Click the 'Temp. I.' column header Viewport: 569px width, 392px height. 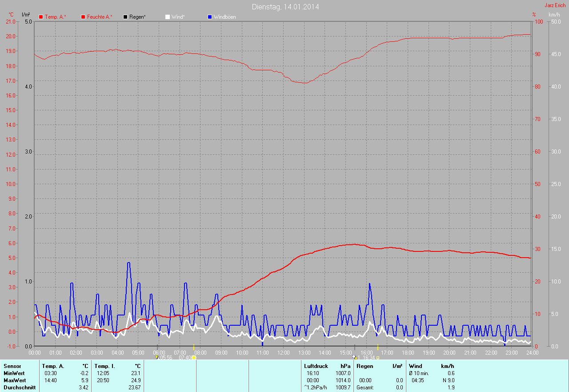click(x=105, y=366)
